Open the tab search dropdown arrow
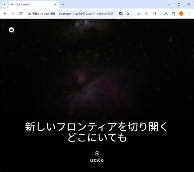This screenshot has height=172, width=194. click(5, 5)
